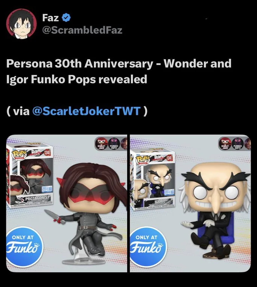
Task: Click the Only at Funko sticker on right image
Action: (148, 246)
